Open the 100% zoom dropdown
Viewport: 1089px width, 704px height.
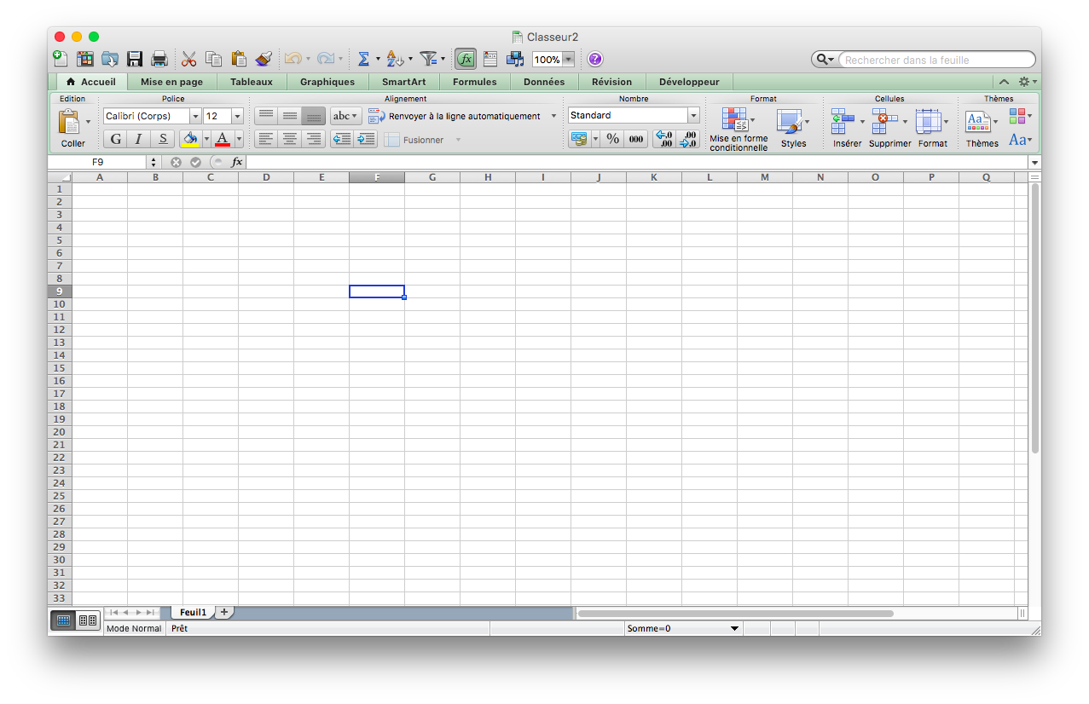568,60
